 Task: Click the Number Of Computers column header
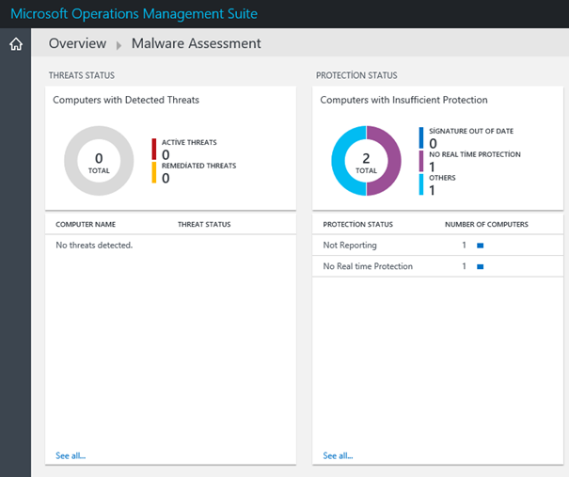(486, 224)
